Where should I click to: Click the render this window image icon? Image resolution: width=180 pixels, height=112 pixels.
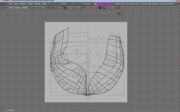[x=118, y=8]
